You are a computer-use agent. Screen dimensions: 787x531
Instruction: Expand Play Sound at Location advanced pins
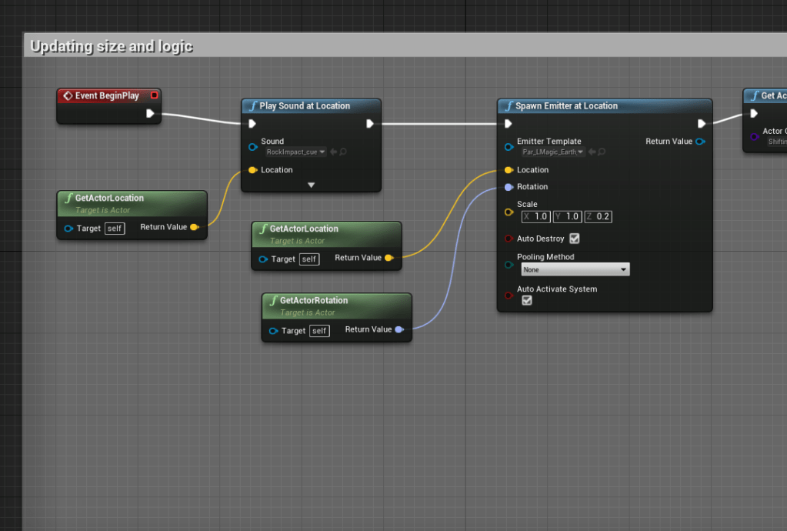(x=311, y=185)
